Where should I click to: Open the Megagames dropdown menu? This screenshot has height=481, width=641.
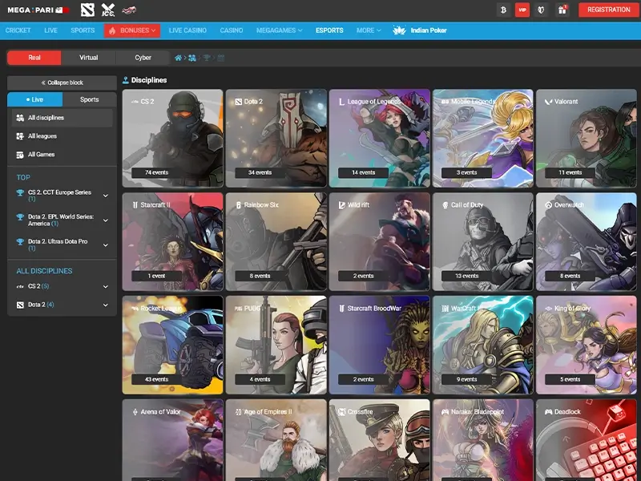(x=279, y=30)
